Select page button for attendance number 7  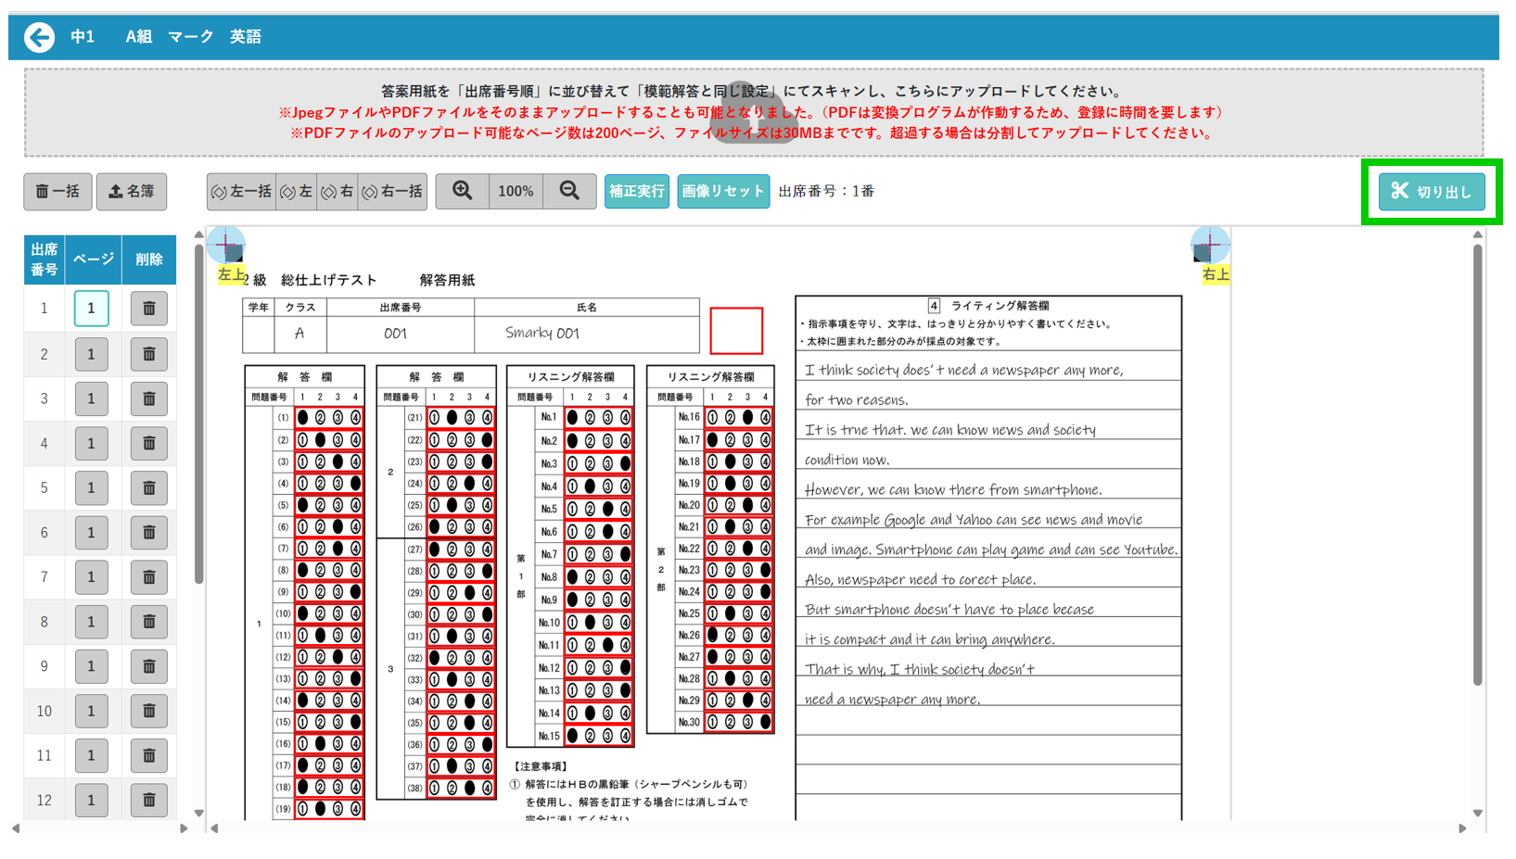[91, 577]
